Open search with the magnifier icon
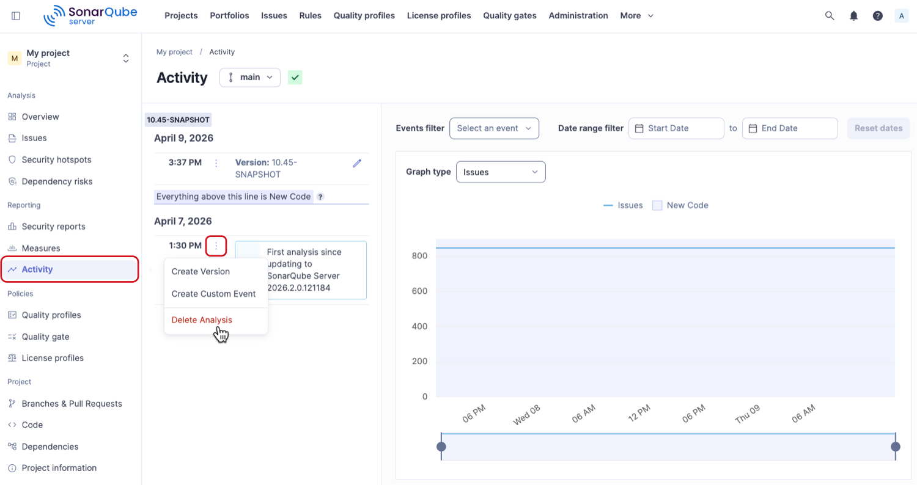Viewport: 917px width, 485px height. 830,16
